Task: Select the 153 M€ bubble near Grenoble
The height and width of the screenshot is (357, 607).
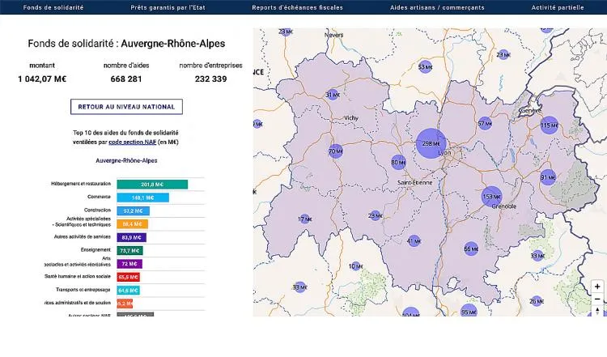Action: (492, 196)
